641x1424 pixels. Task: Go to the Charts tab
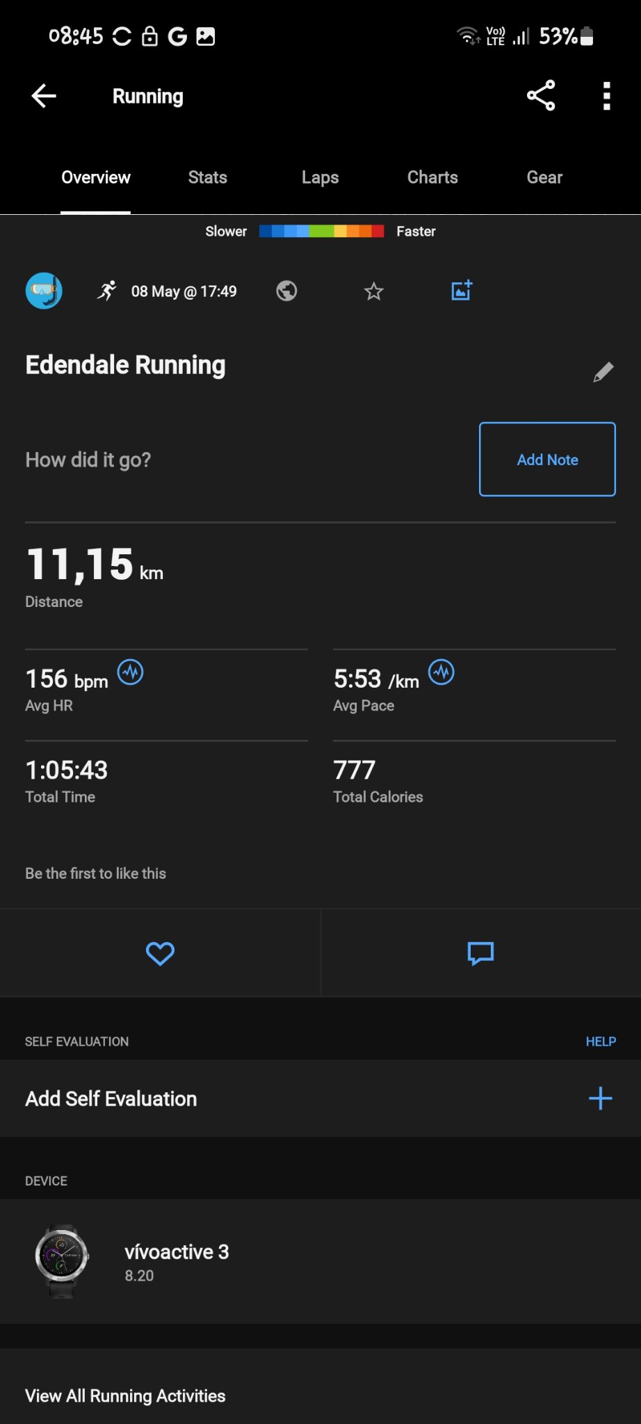(432, 177)
